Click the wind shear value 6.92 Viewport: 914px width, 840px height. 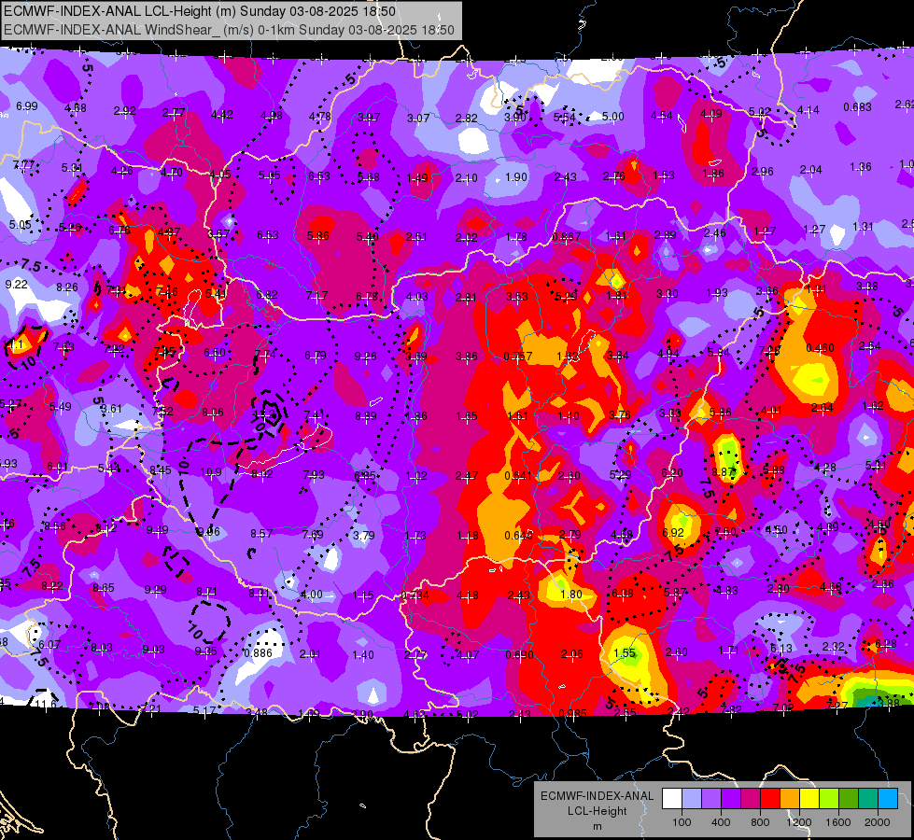click(673, 533)
